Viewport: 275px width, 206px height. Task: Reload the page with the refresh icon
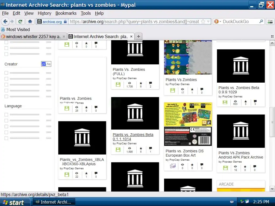click(x=20, y=21)
